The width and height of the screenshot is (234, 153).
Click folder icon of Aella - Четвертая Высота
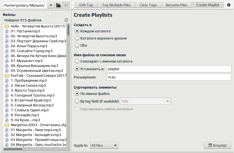pyautogui.click(x=7, y=26)
